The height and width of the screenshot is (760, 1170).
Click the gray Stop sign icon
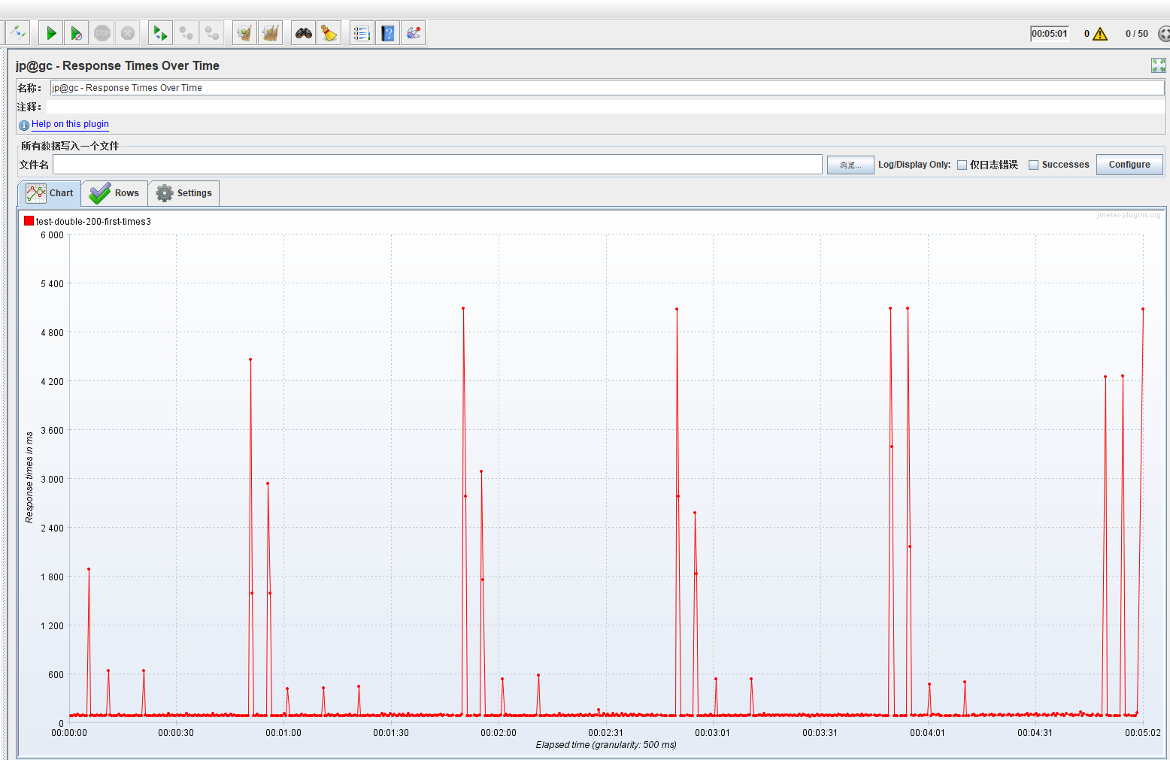click(x=102, y=33)
